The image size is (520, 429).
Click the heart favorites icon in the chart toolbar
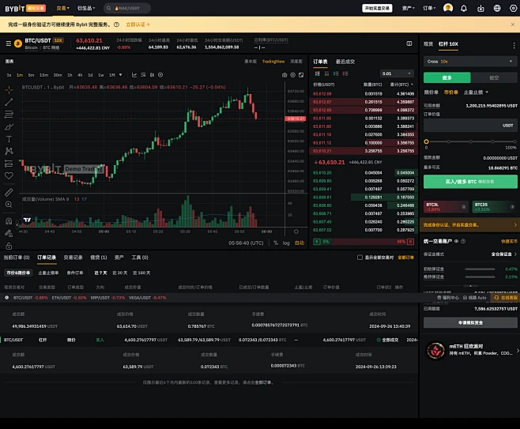[9, 175]
